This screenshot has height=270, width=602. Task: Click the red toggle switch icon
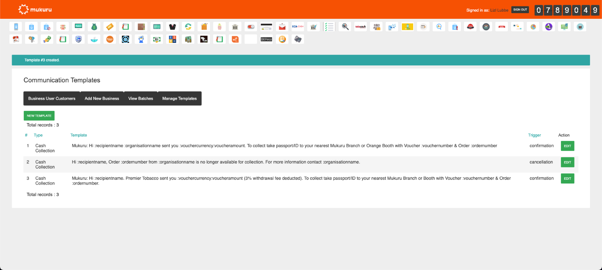(251, 27)
